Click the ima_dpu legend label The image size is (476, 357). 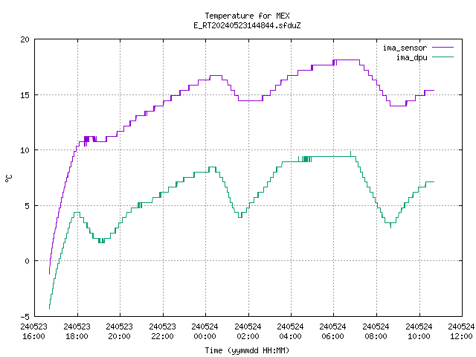click(x=411, y=57)
